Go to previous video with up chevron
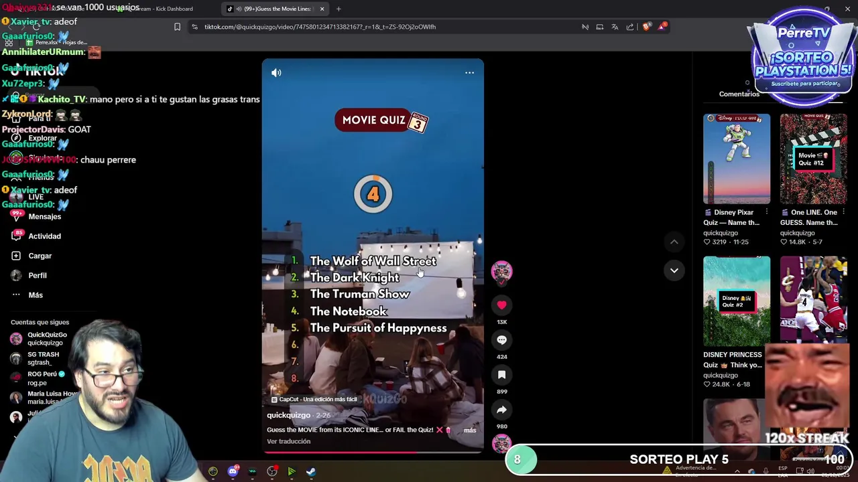This screenshot has height=482, width=858. [674, 242]
